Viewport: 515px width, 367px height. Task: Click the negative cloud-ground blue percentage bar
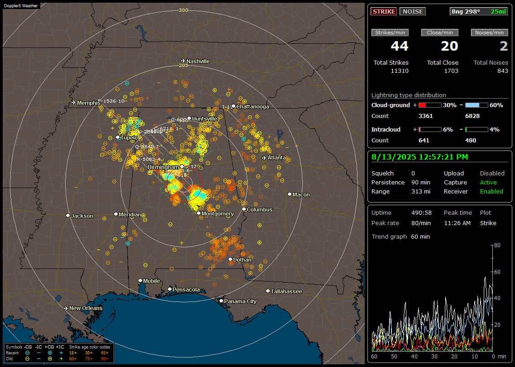click(x=477, y=105)
